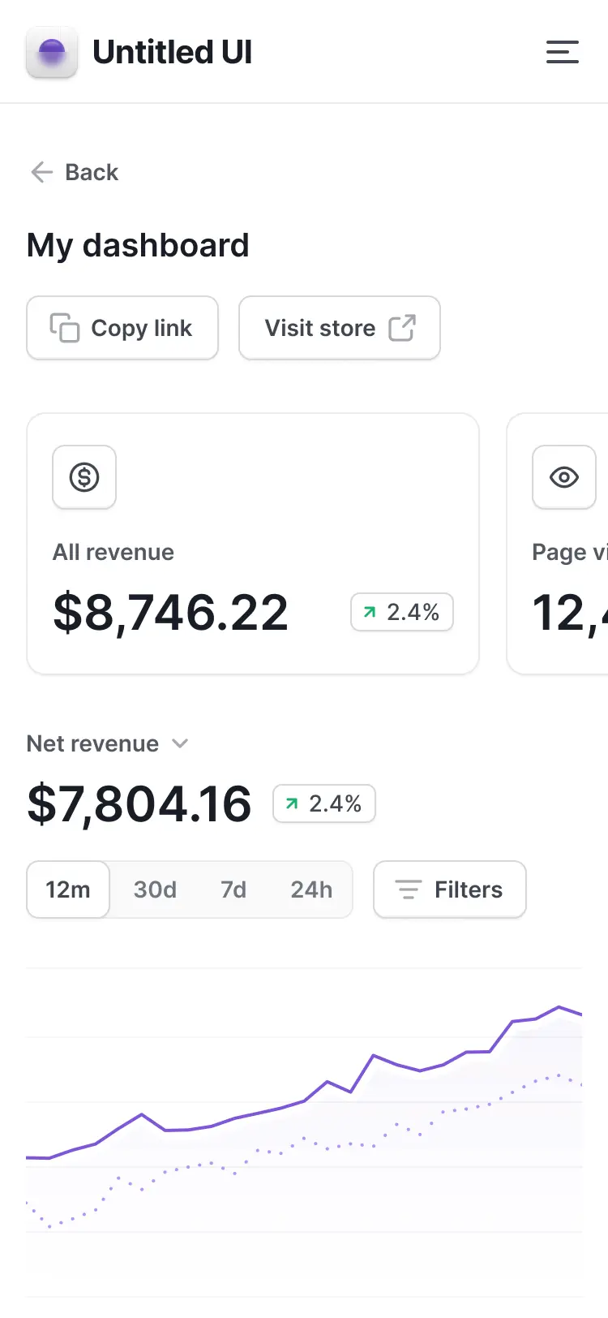Click the filter lines icon in Filters

point(408,889)
